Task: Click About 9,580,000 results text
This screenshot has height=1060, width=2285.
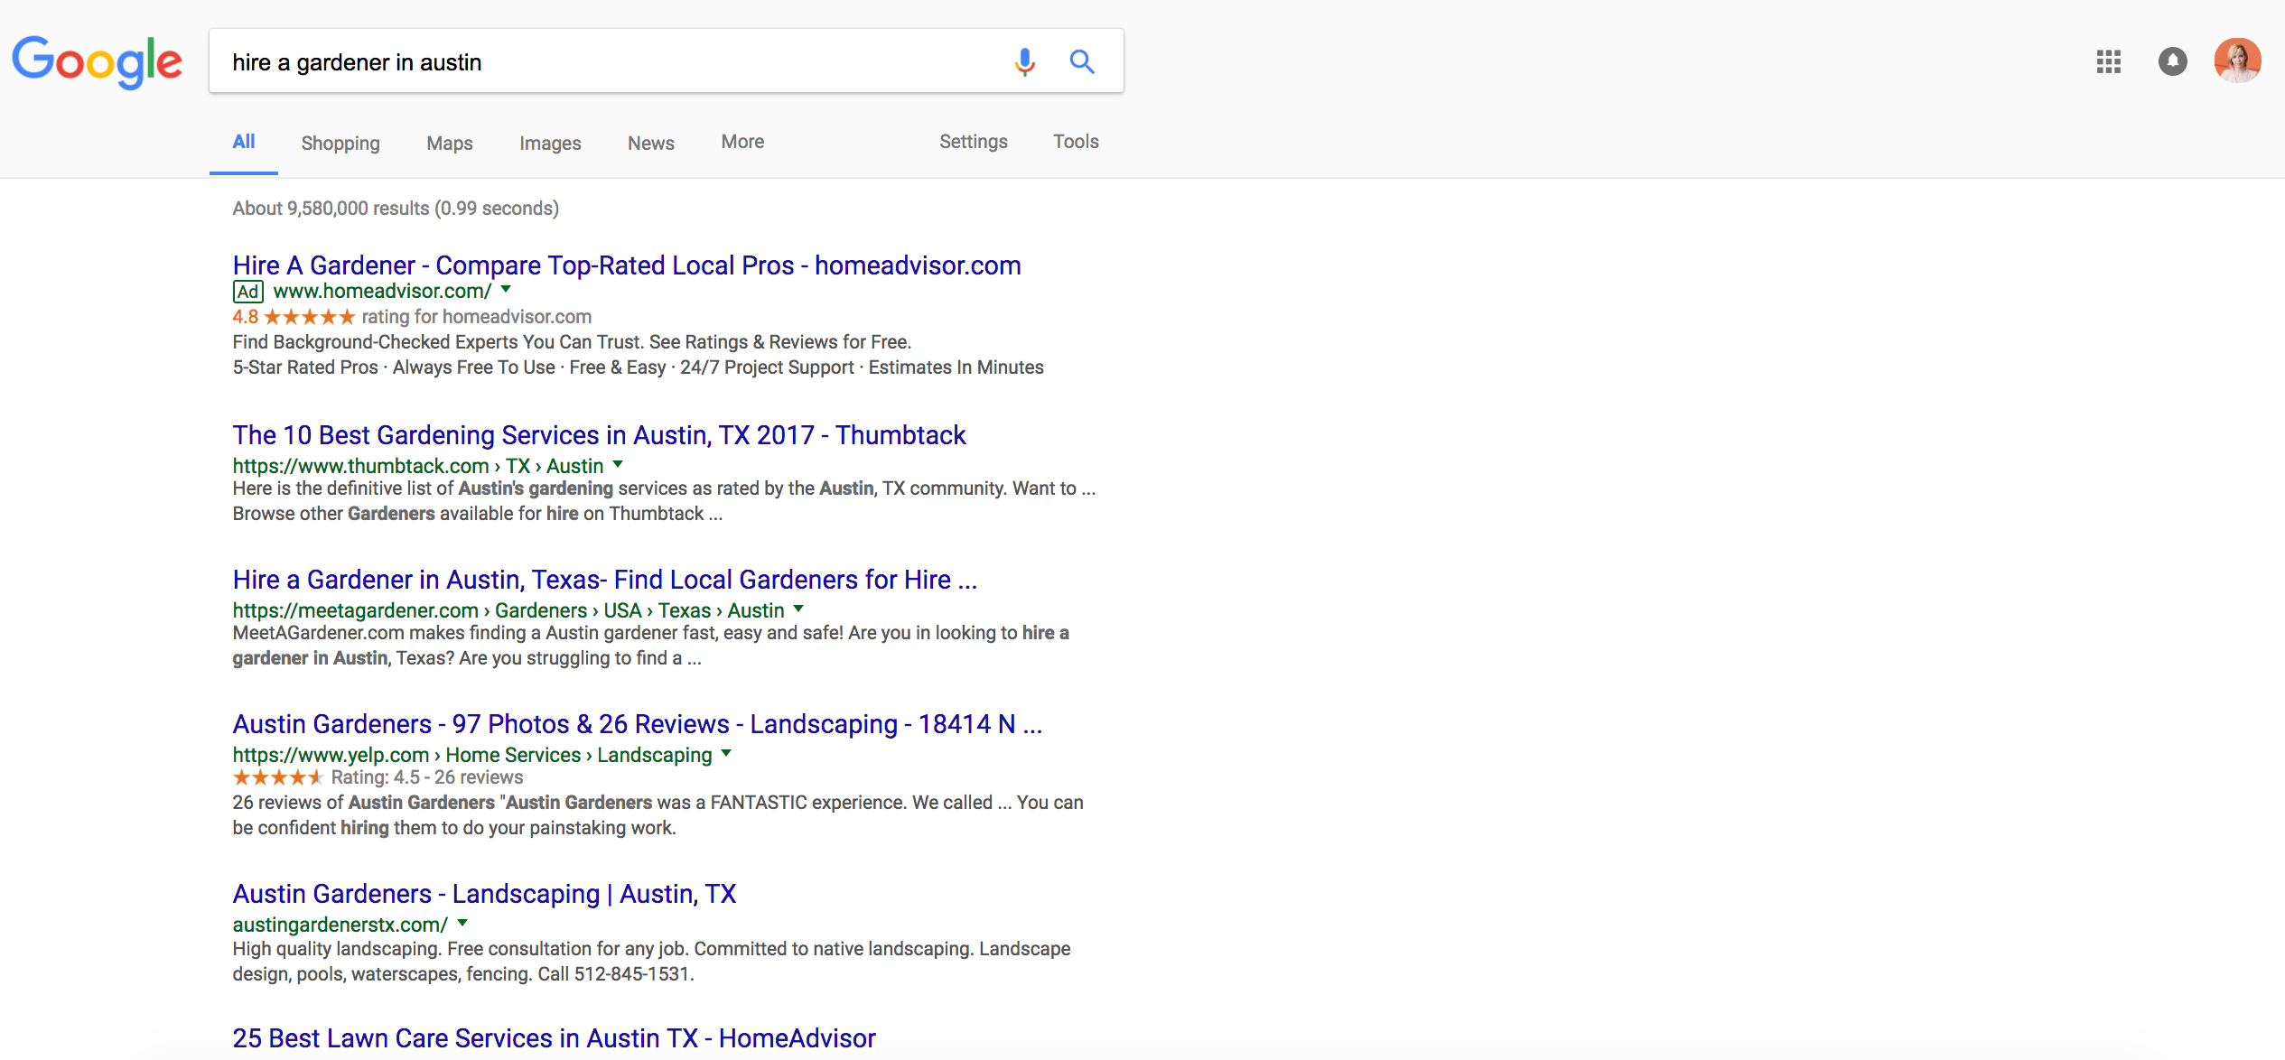Action: click(x=396, y=209)
